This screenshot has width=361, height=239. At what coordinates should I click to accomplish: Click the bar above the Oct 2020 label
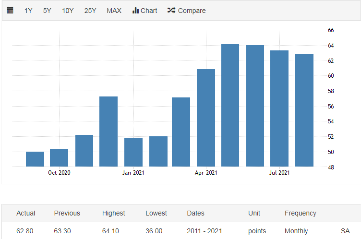pos(59,158)
